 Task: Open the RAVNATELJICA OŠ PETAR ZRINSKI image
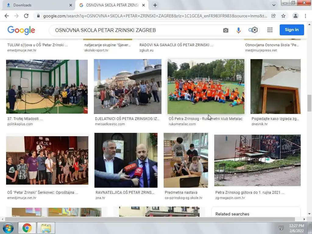(x=126, y=160)
